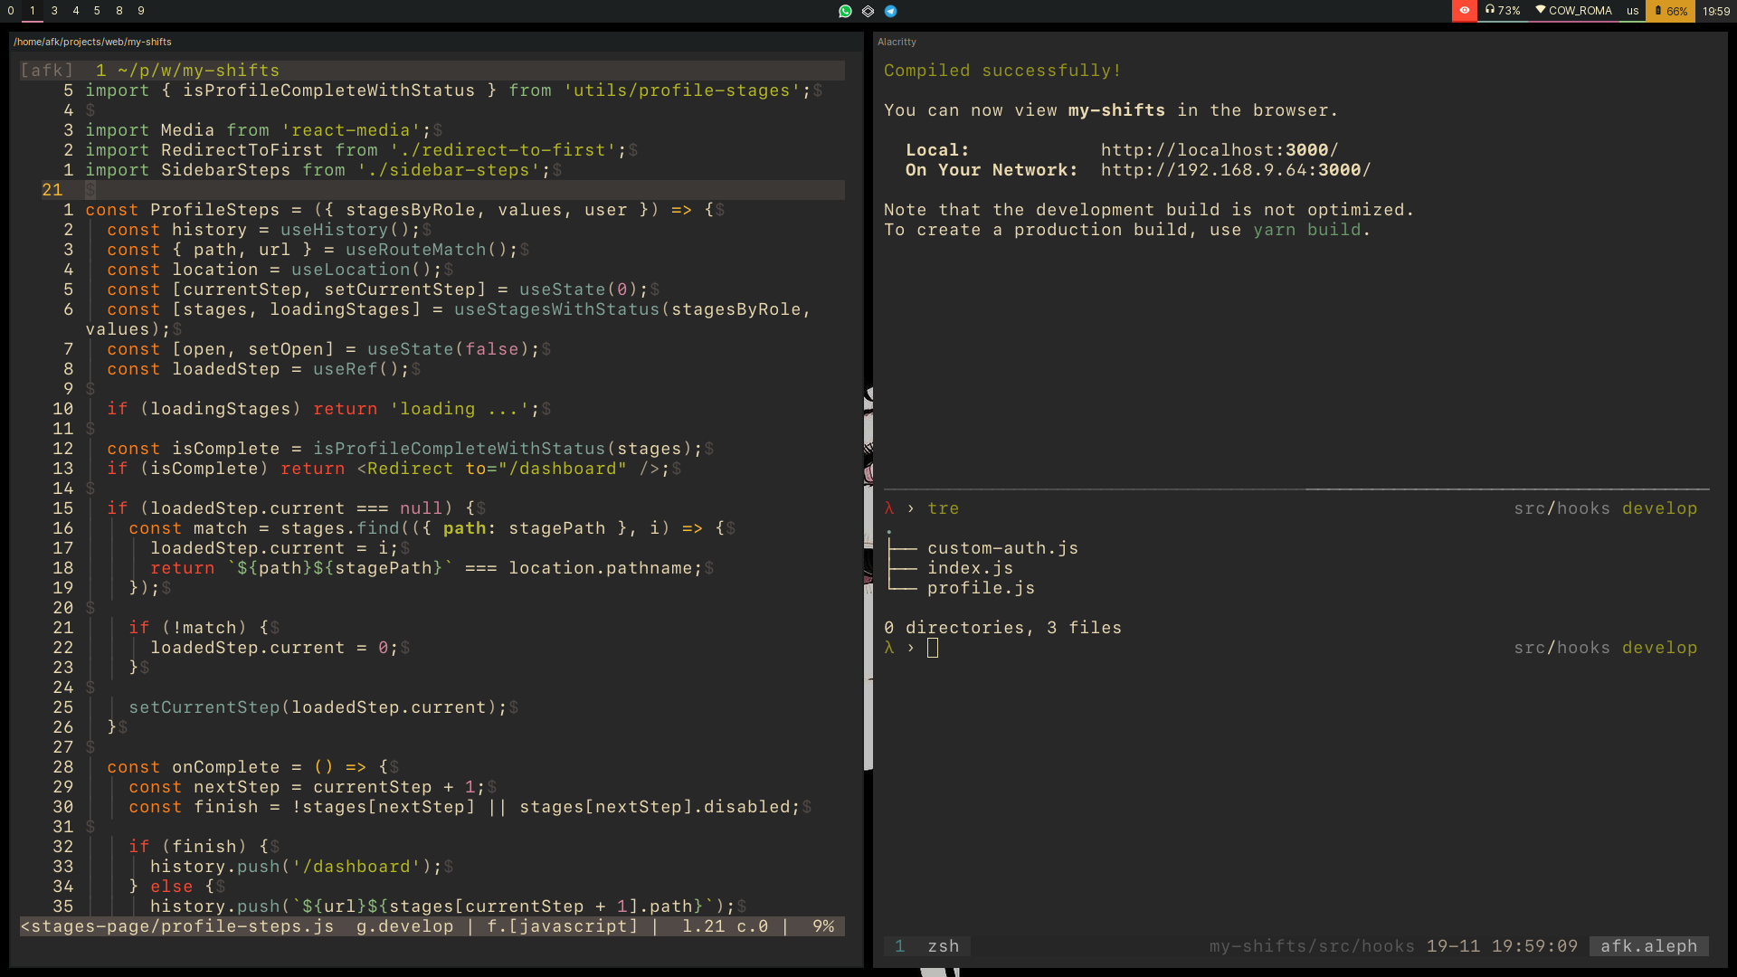Switch to workspace 0

click(11, 11)
